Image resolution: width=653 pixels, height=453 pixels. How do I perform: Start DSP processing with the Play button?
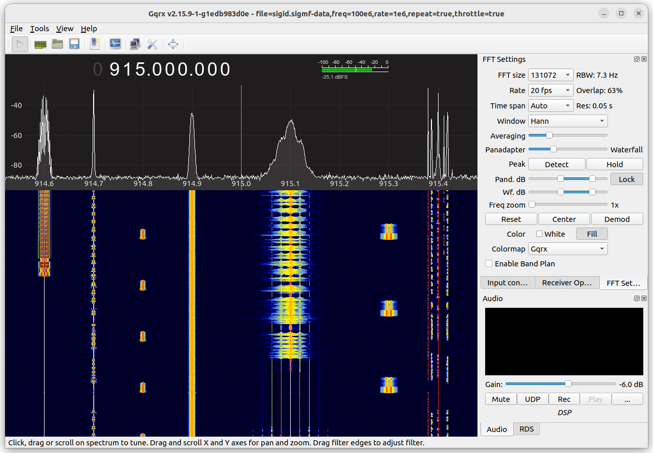coord(19,44)
